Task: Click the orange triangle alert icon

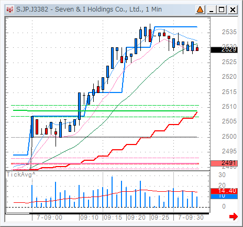Action: (x=200, y=9)
